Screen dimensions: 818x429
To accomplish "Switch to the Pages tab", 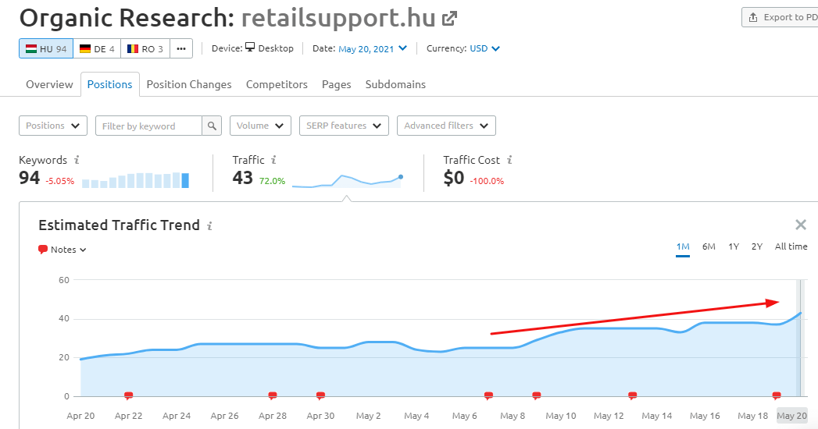I will 337,84.
